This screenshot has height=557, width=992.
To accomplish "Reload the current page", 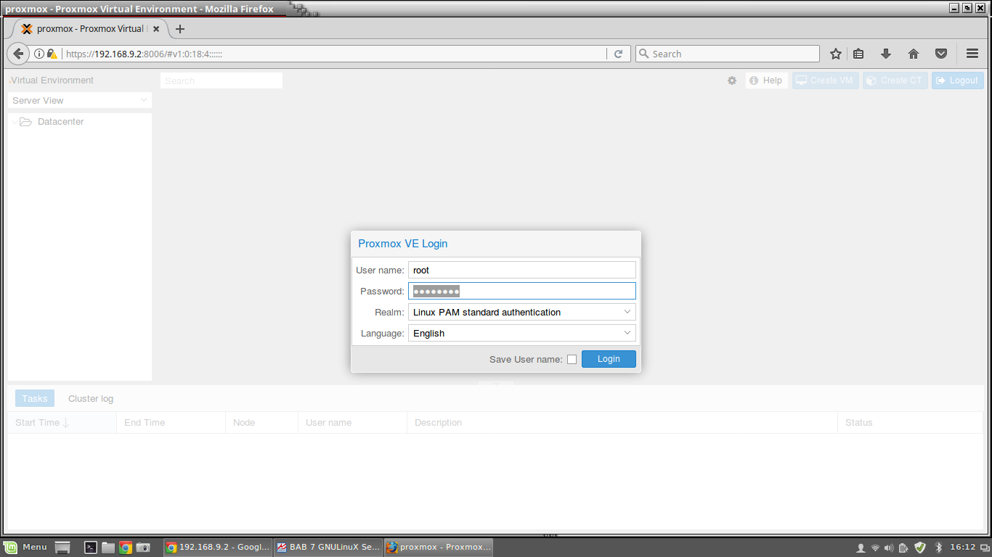I will [x=618, y=54].
